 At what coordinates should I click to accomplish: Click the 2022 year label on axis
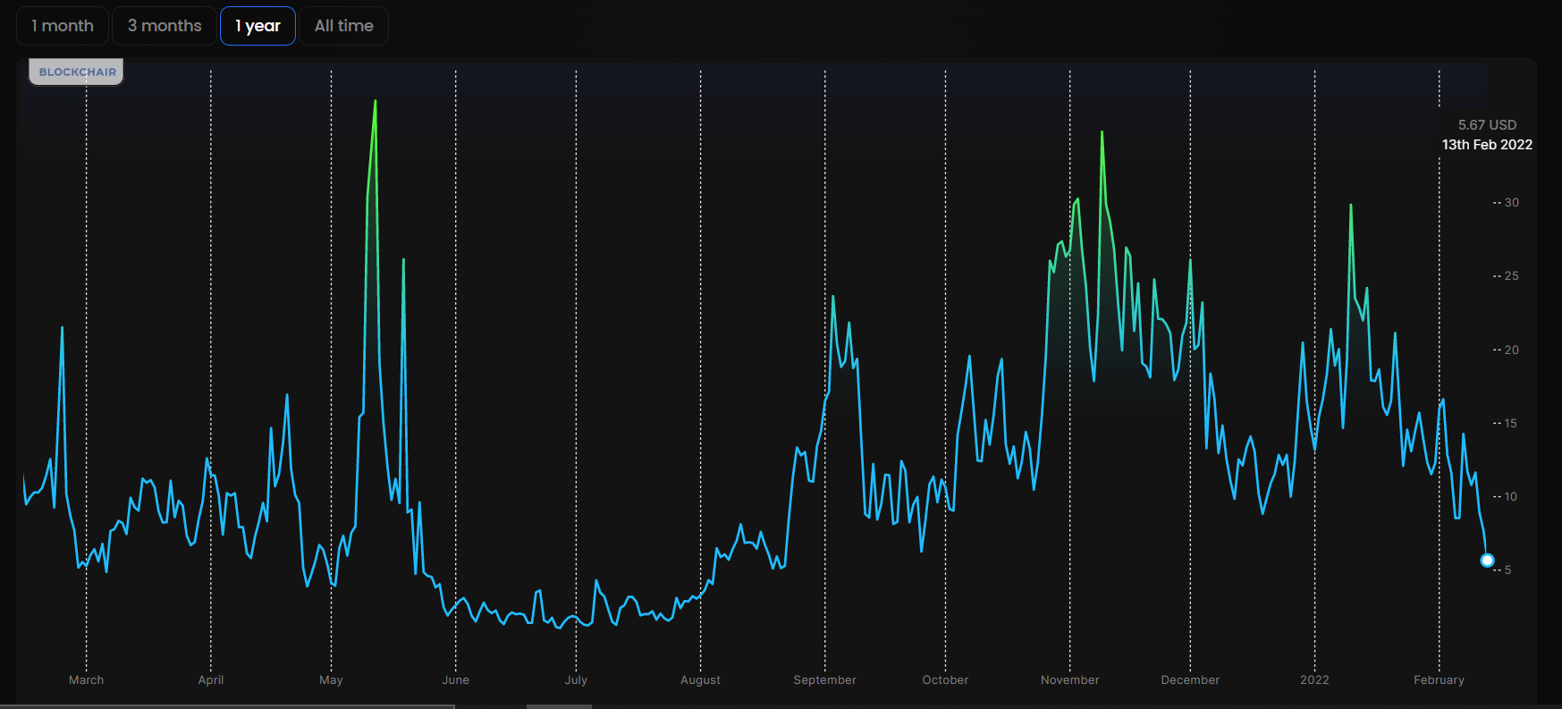(1314, 679)
